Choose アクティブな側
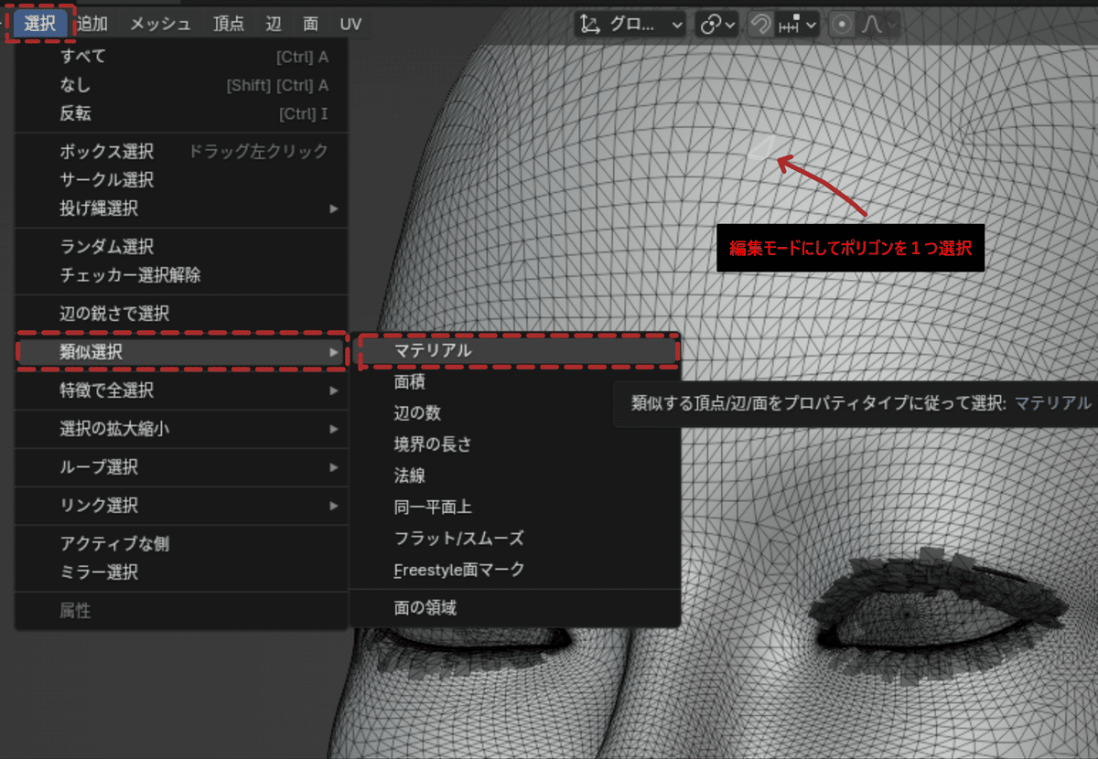 click(x=181, y=544)
